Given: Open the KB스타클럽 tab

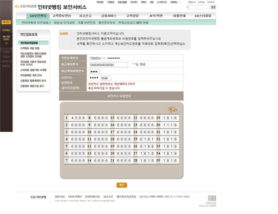Looking at the screenshot, I should point(203,16).
